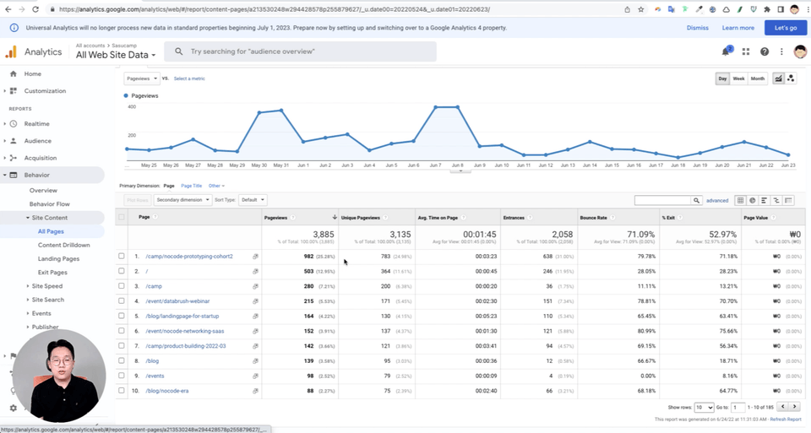Viewport: 811px width, 433px height.
Task: Open the Analytics three-dot settings menu
Action: click(781, 51)
